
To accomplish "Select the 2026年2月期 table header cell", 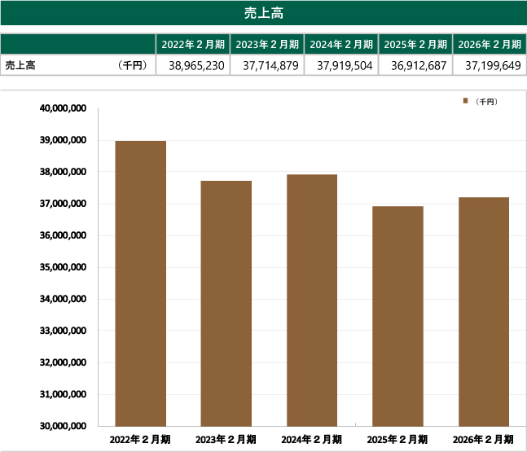I will pyautogui.click(x=490, y=44).
